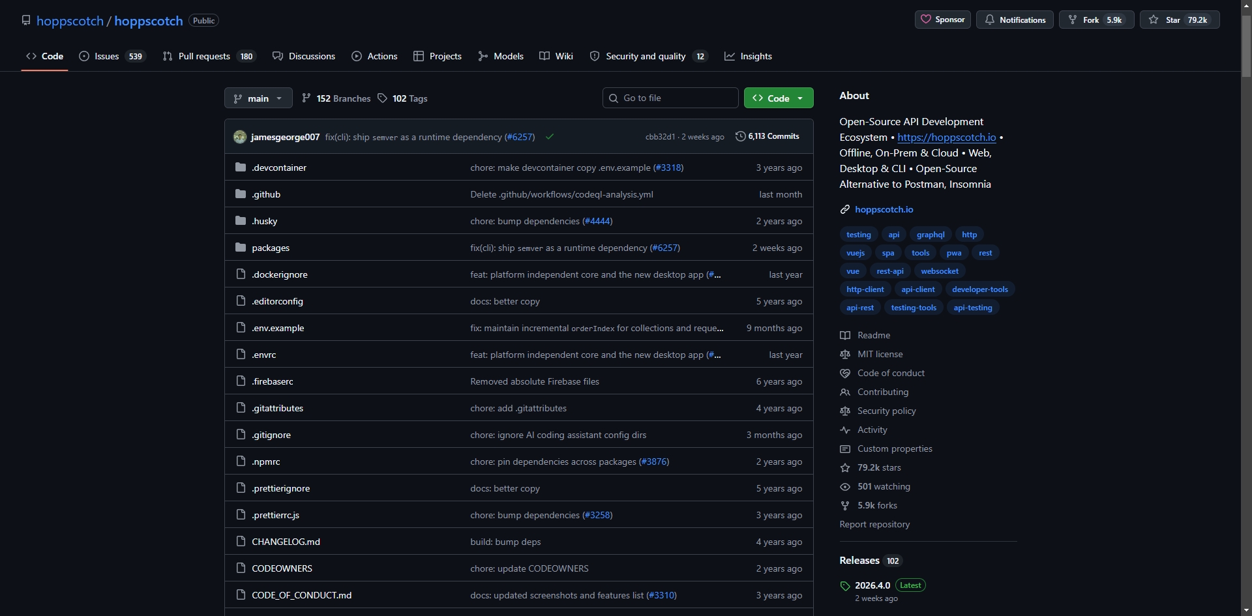Click the Code of conduct link

pyautogui.click(x=891, y=373)
